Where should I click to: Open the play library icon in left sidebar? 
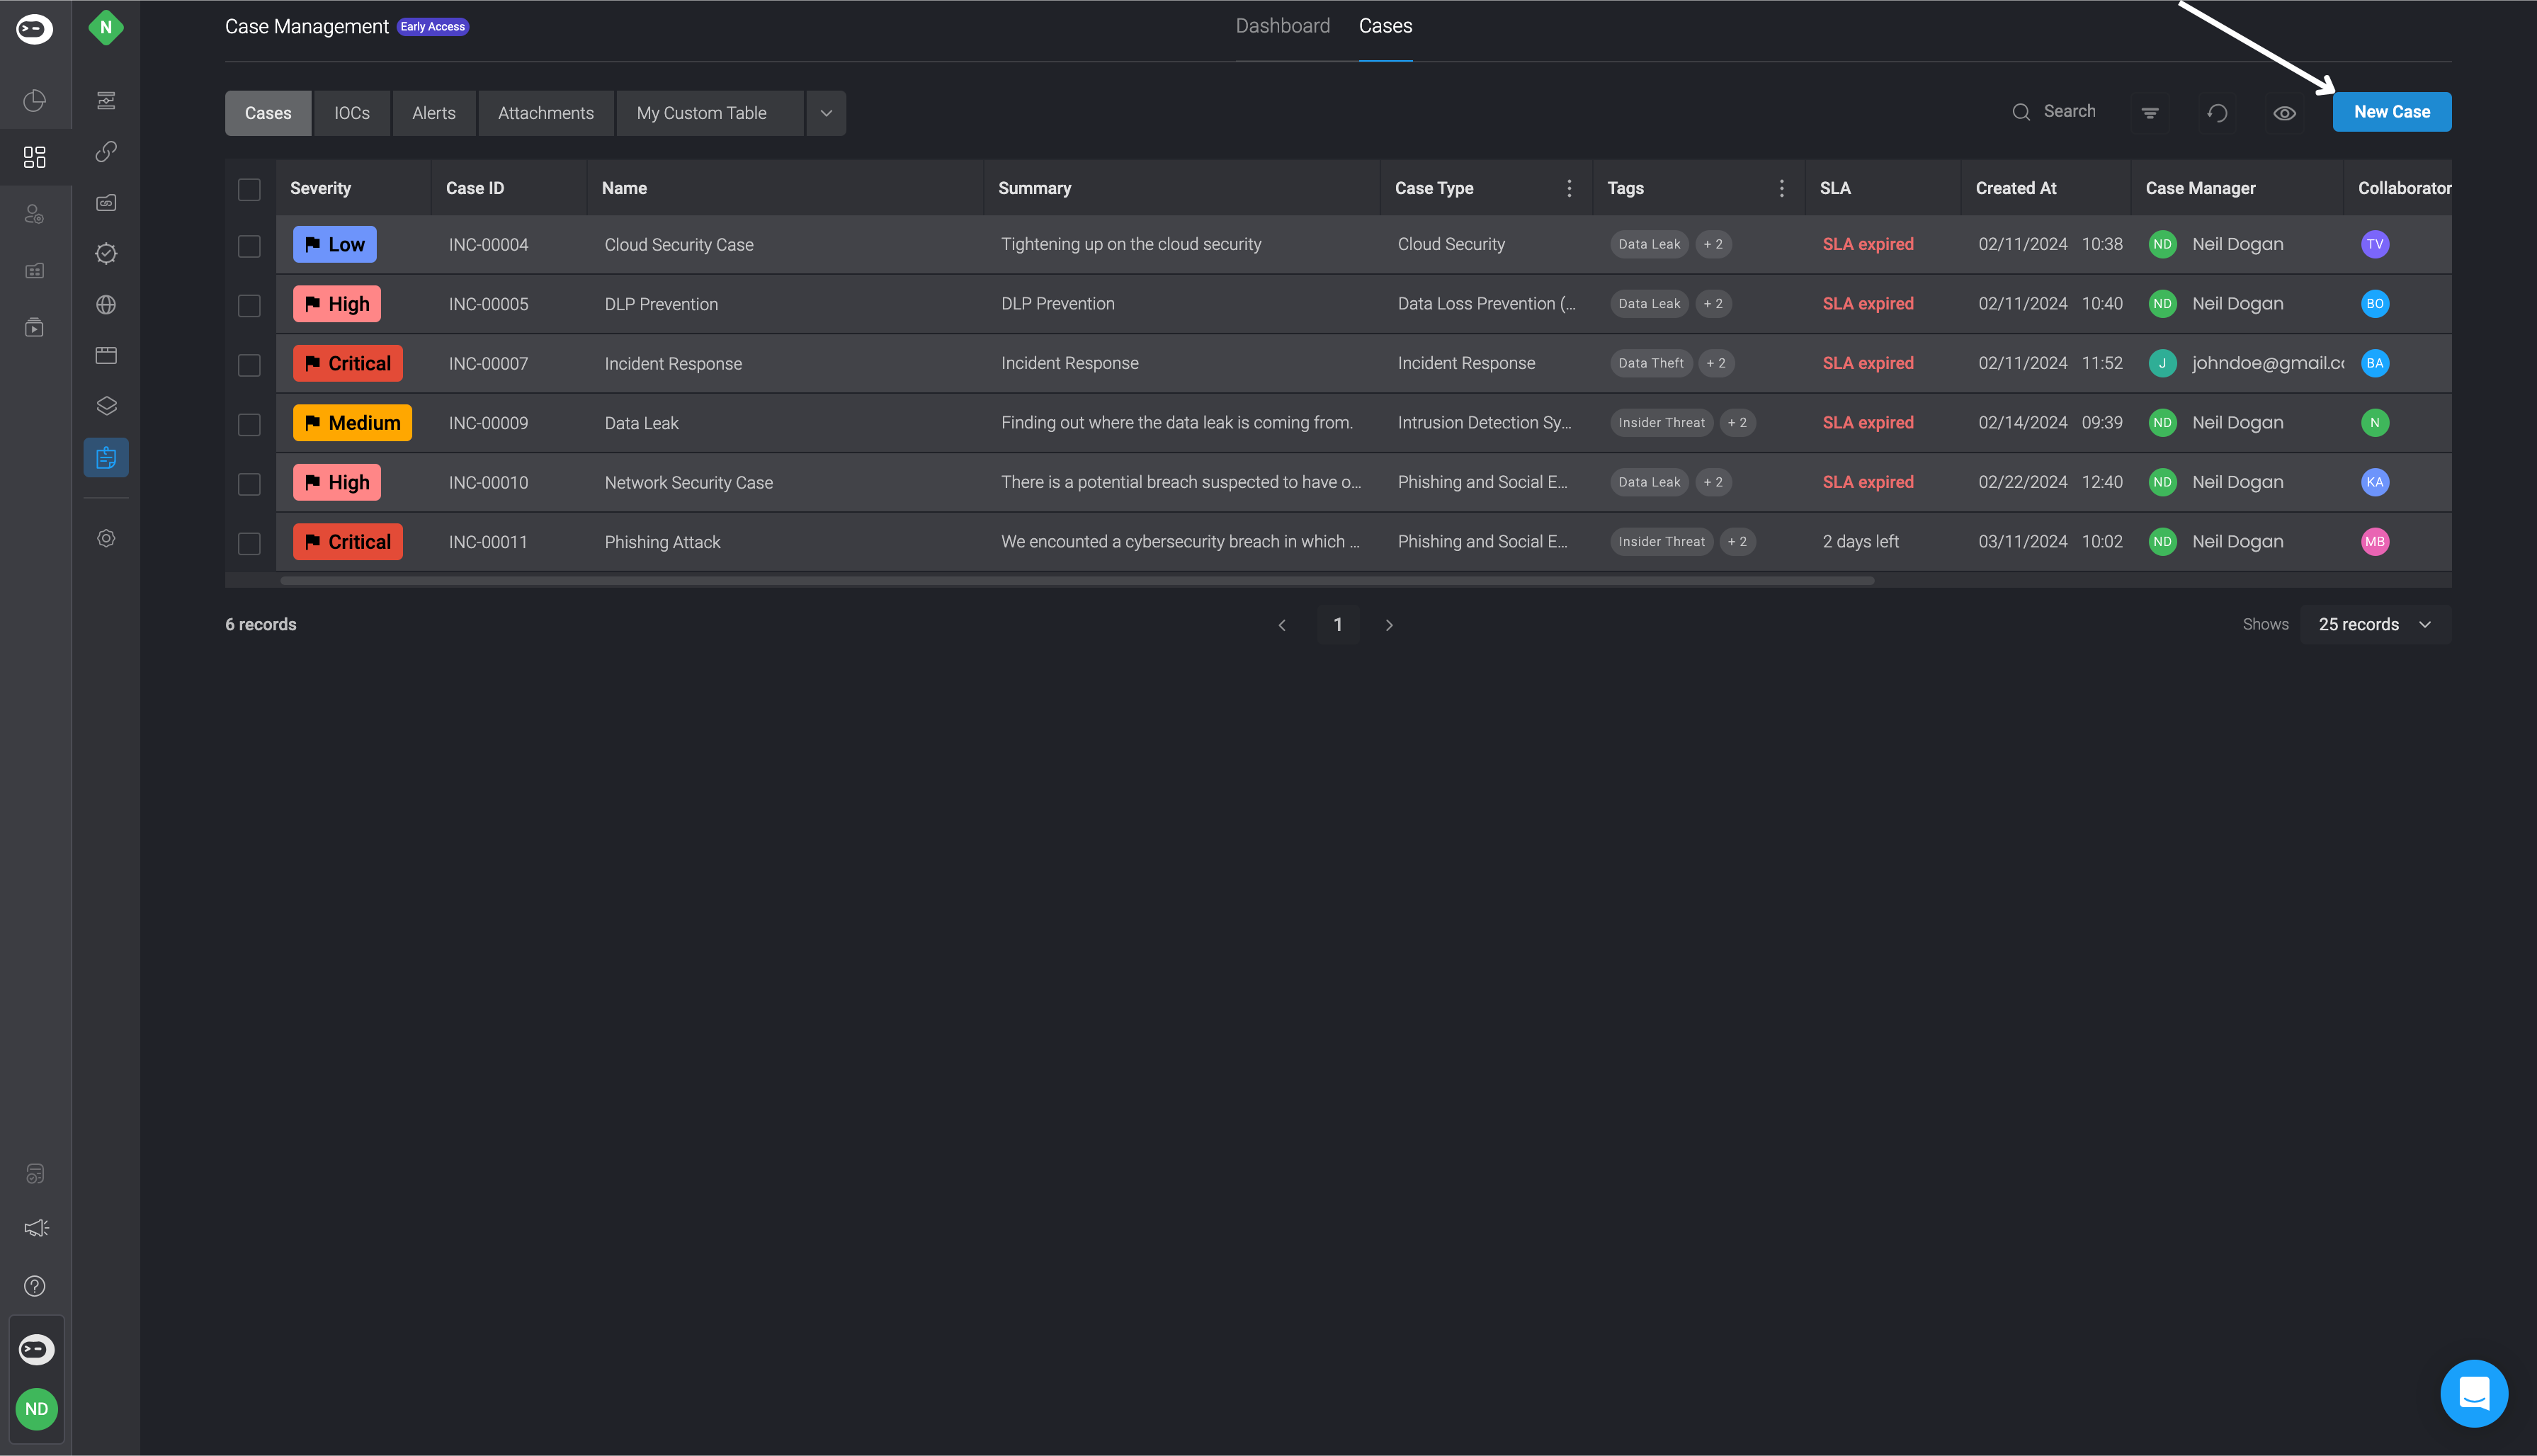(35, 327)
